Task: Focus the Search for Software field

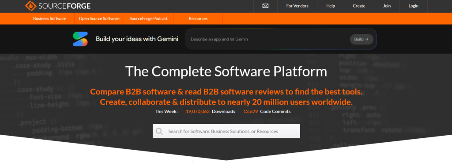Action: click(226, 131)
